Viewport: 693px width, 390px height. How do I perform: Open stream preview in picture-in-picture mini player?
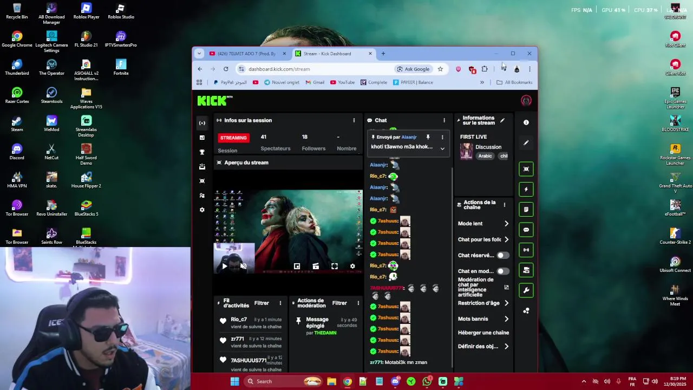click(x=297, y=266)
